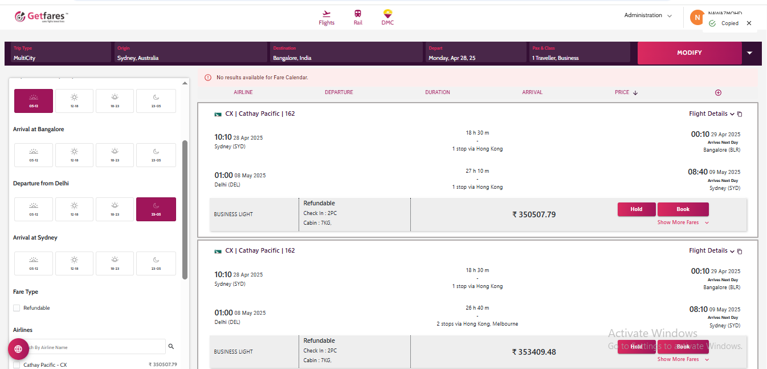
Task: Select the 12-18 Arrival at Bangalore time slot
Action: [x=74, y=155]
